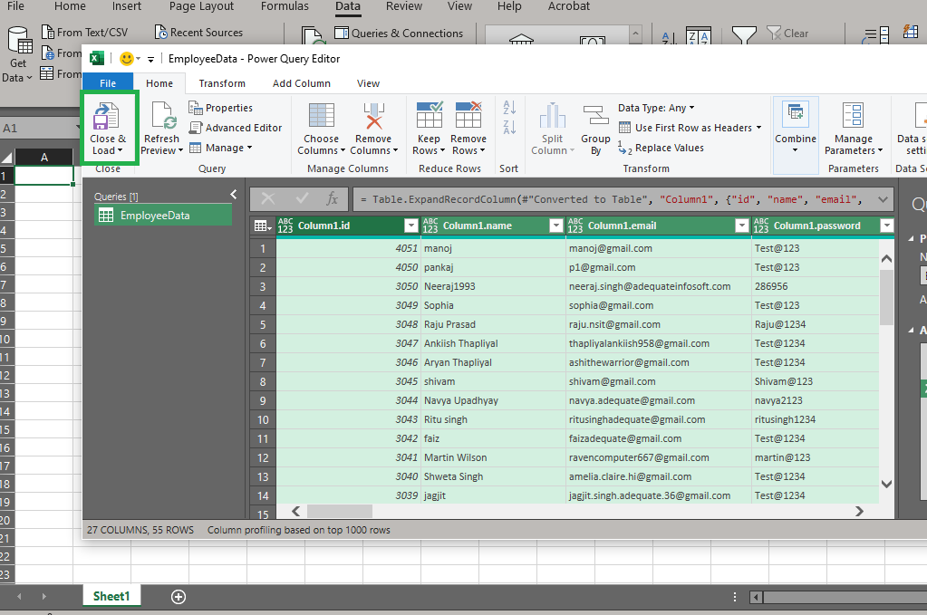Click the horizontal scrollbar thumb in preview
Viewport: 927px width, 615px height.
pyautogui.click(x=339, y=511)
